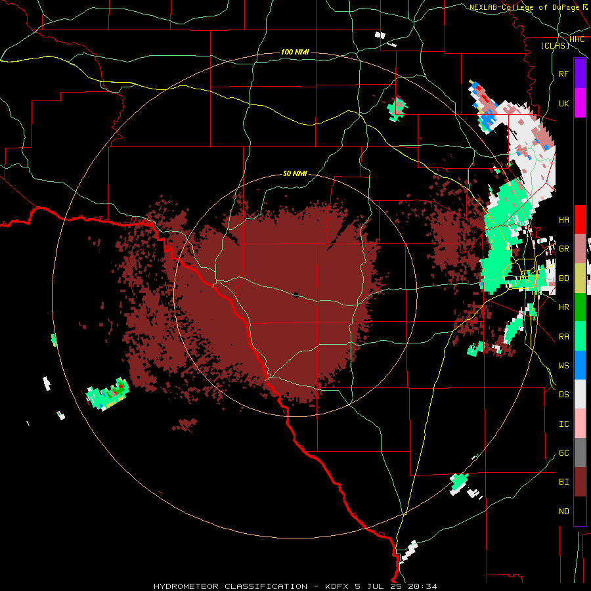Screen dimensions: 591x591
Task: Click the KDFX radar station identifier
Action: coord(338,586)
